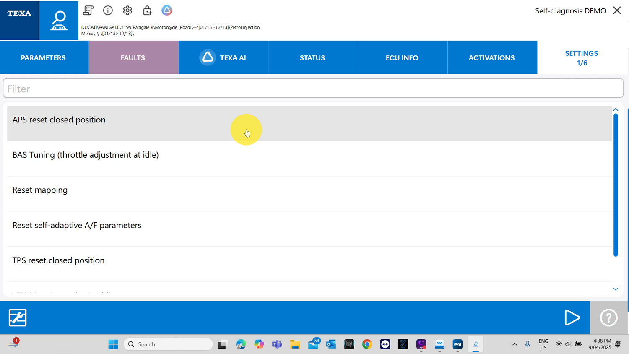Select Reset mapping setting
629x354 pixels.
tap(309, 194)
